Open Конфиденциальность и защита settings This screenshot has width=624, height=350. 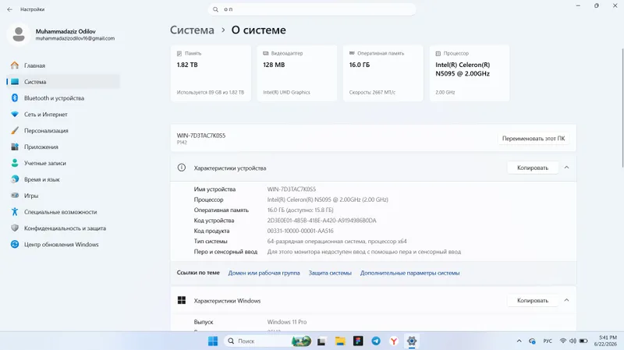coord(63,228)
